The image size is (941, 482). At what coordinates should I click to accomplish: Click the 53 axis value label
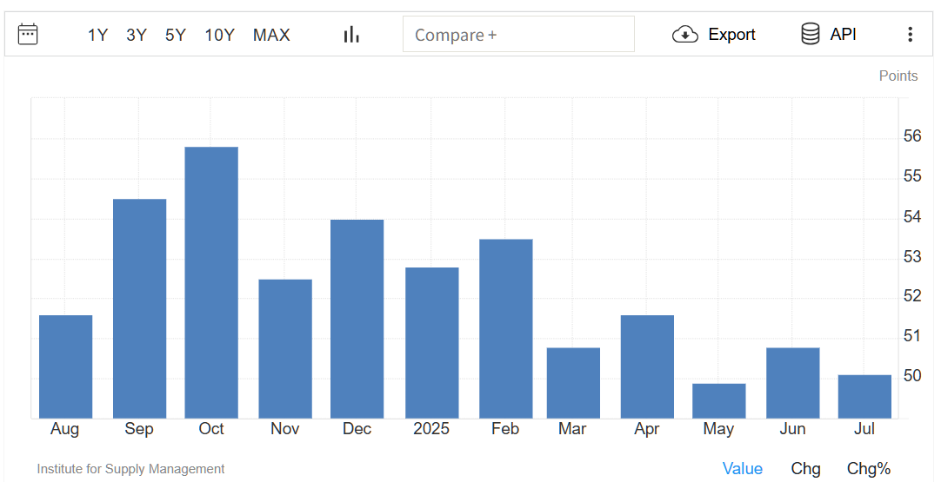pos(912,256)
